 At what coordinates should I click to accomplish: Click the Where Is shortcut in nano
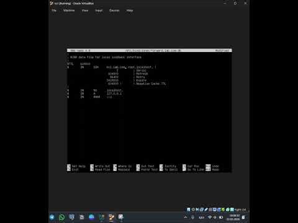(x=122, y=166)
